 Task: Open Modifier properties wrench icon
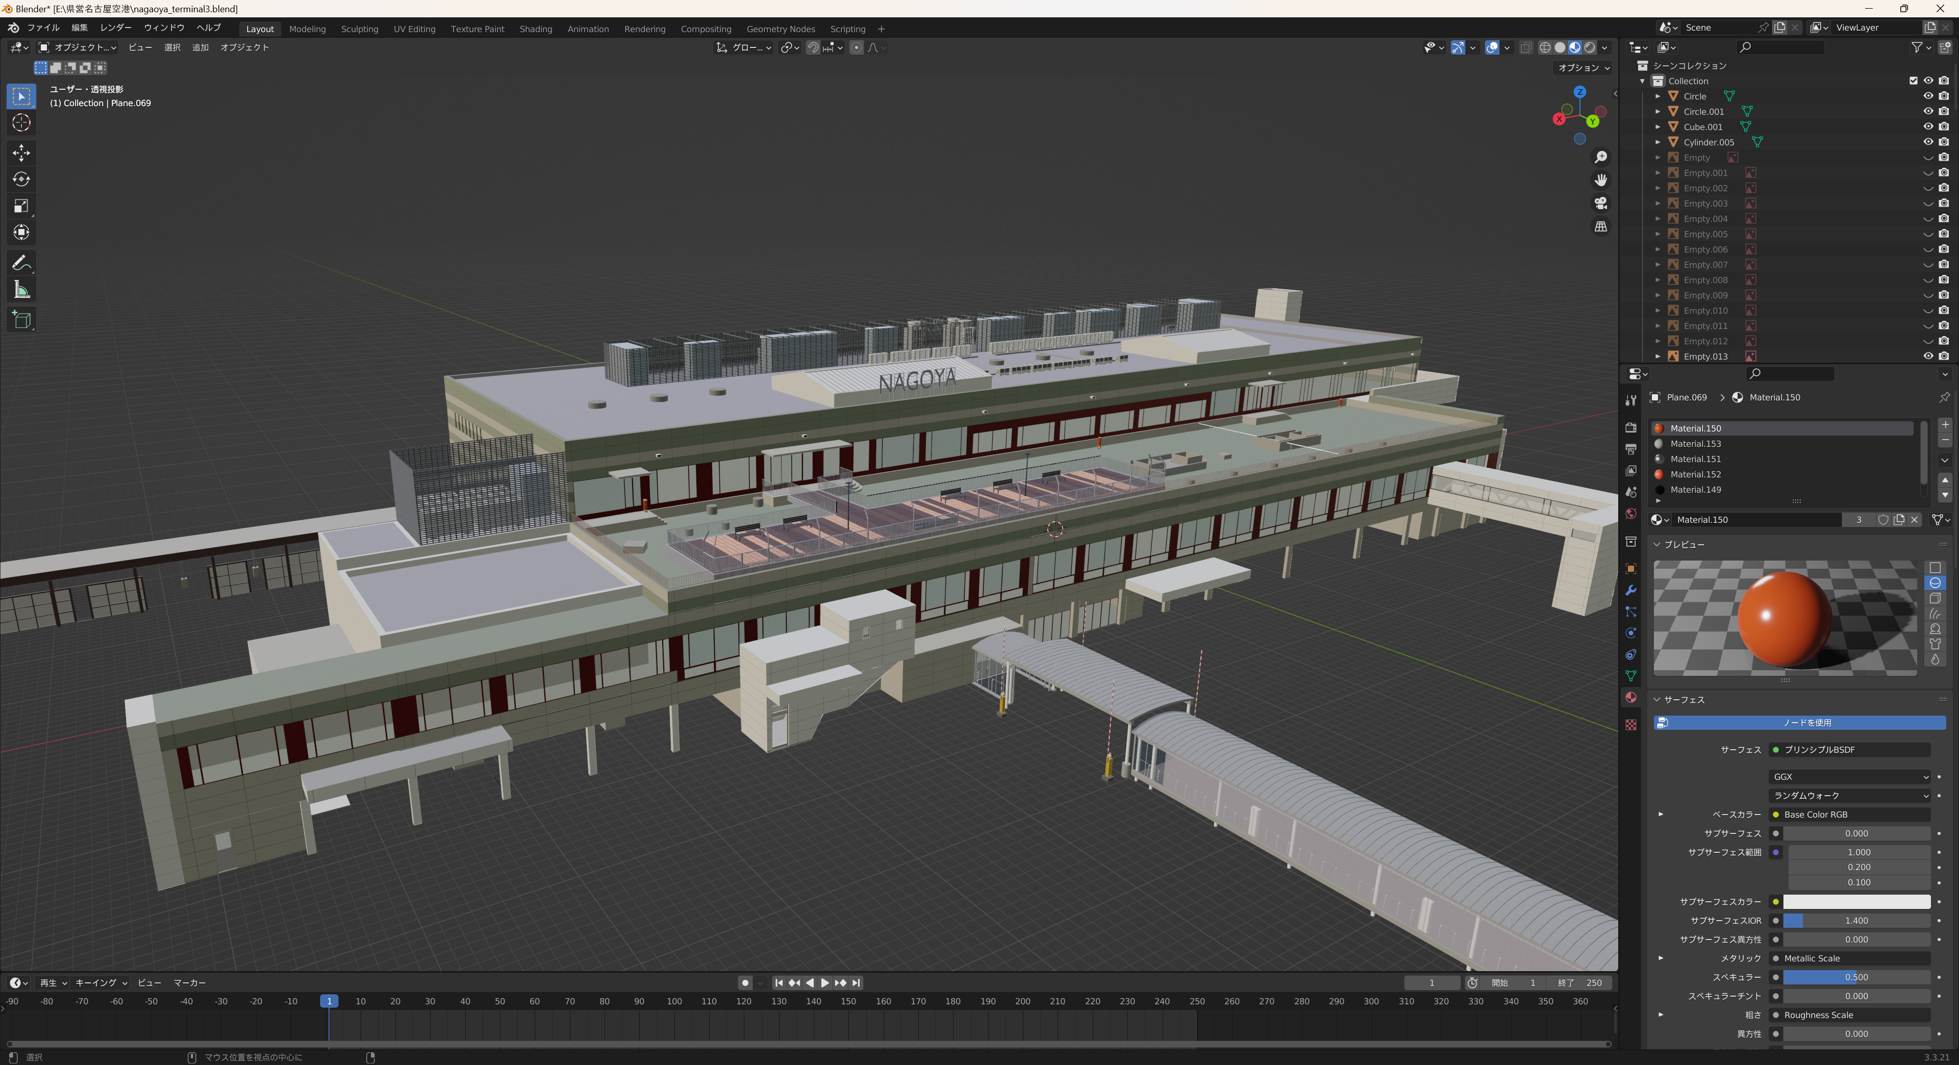1630,590
